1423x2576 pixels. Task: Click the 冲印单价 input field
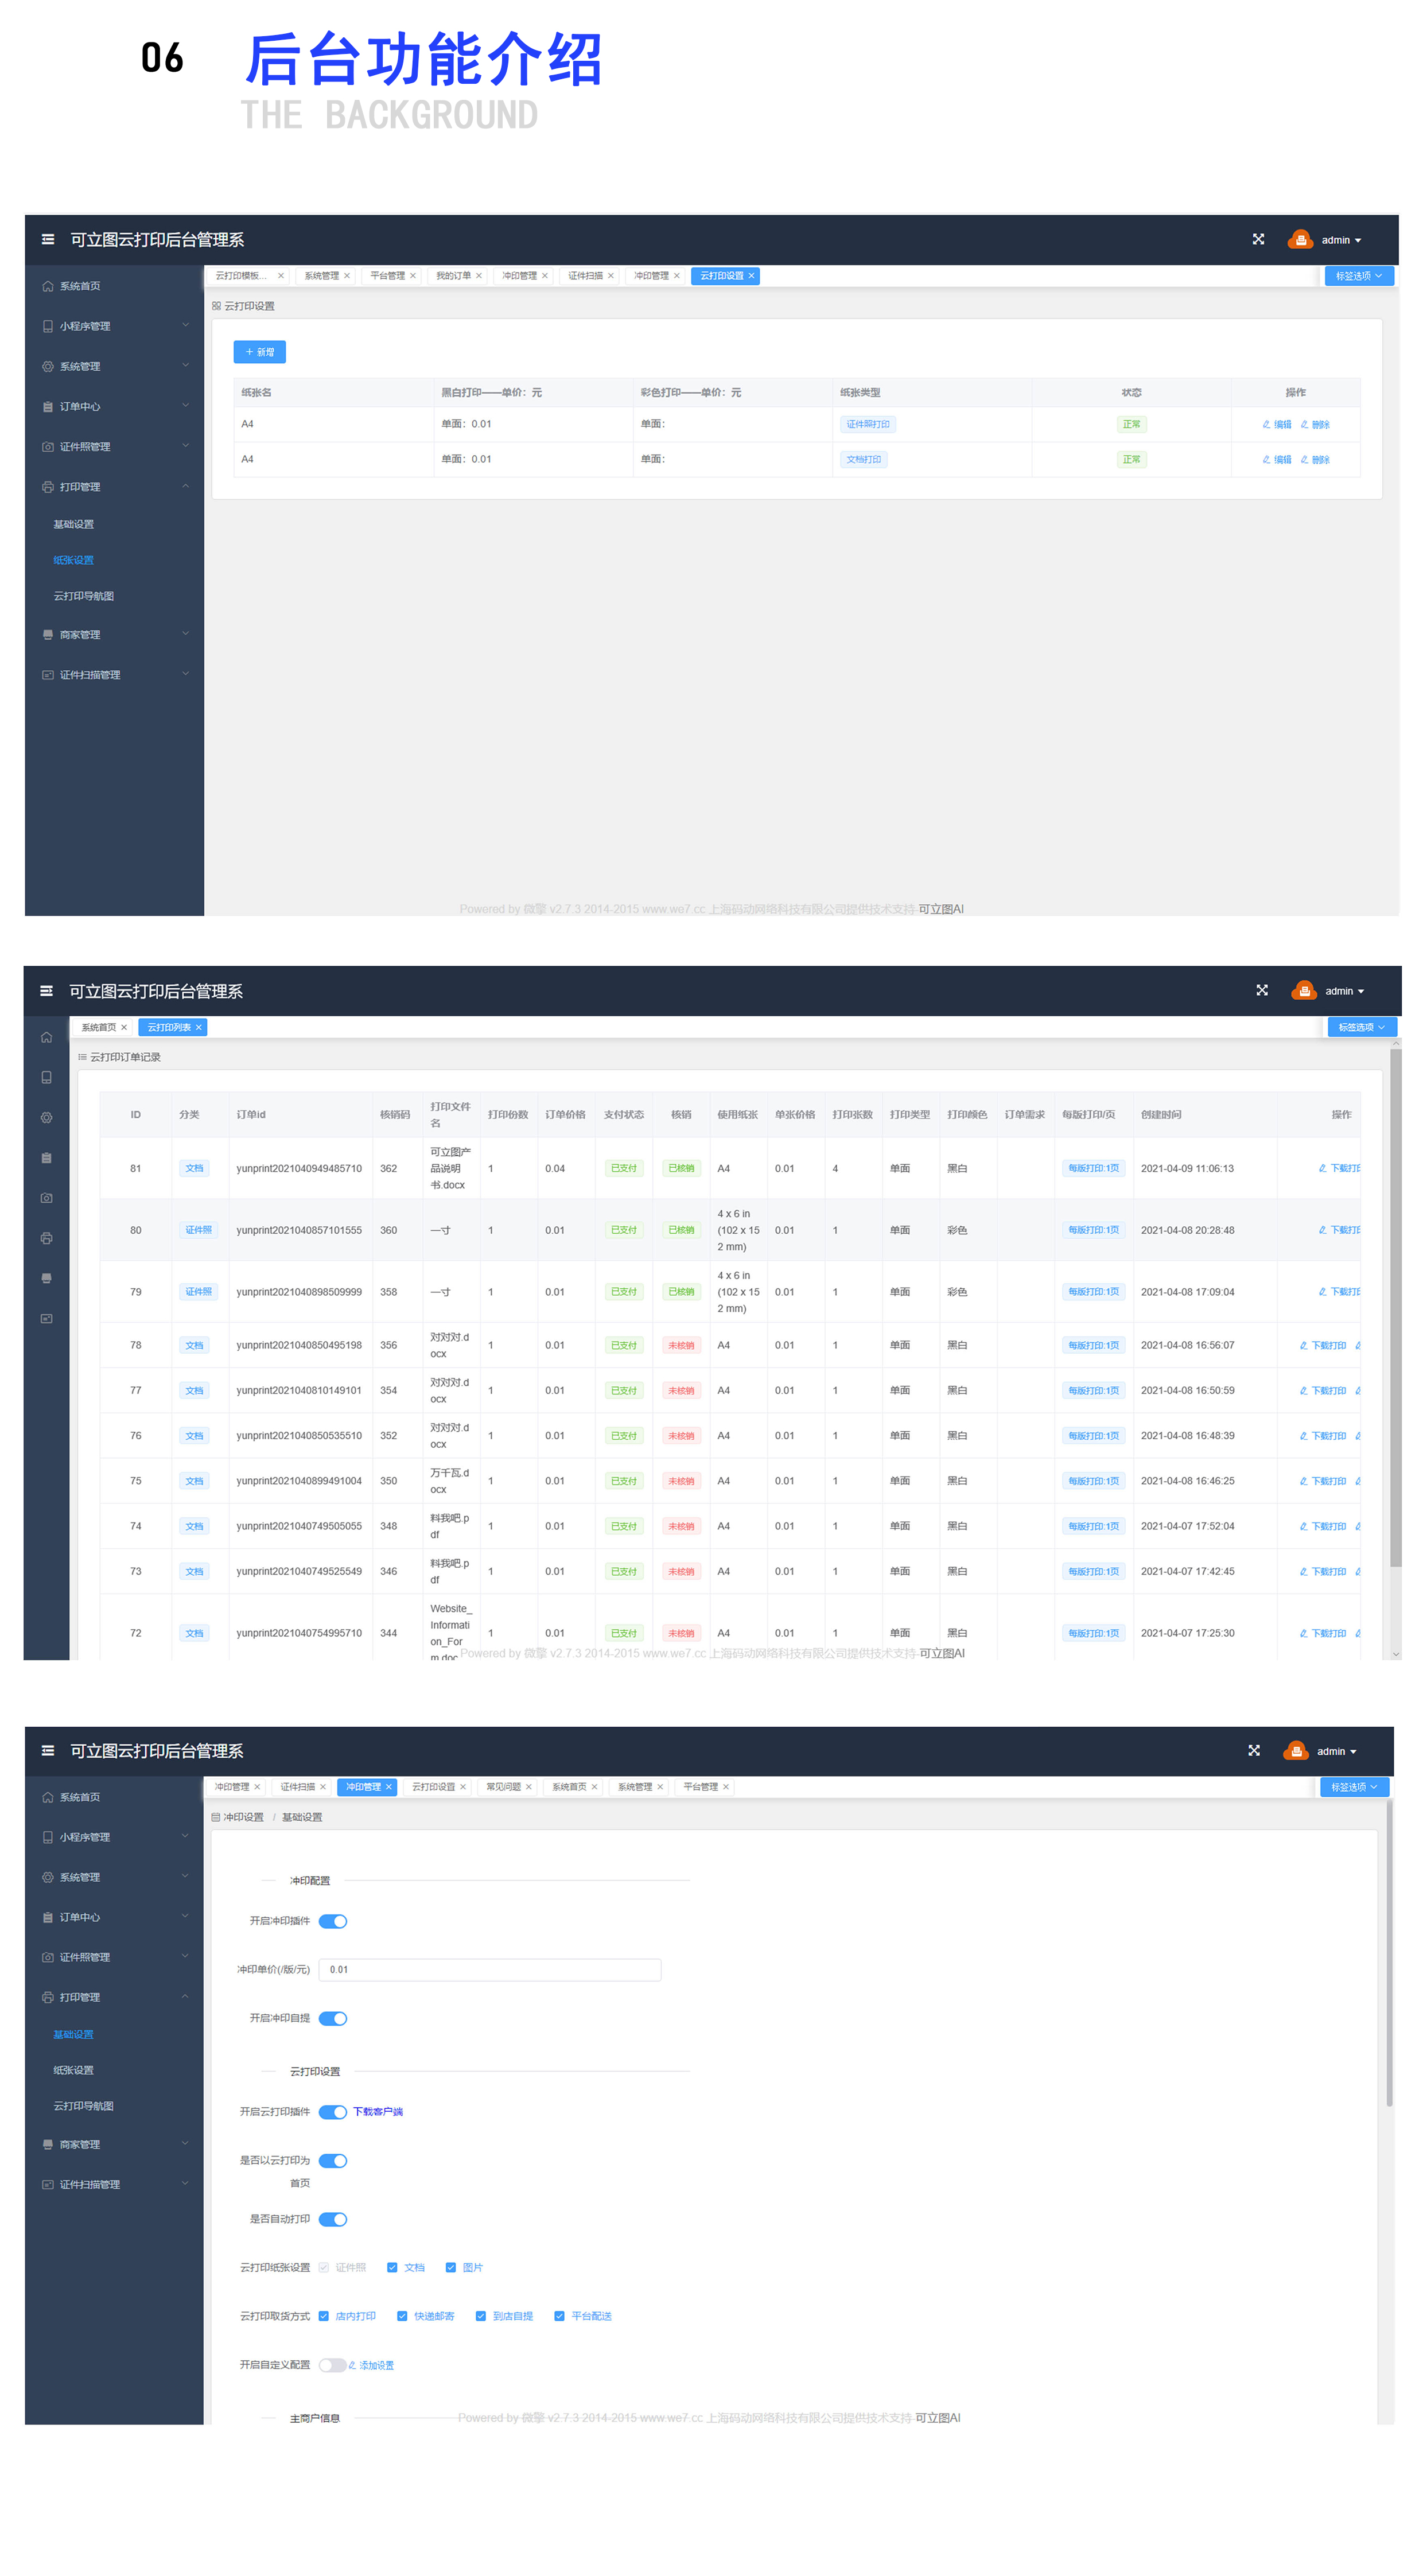[x=490, y=1970]
